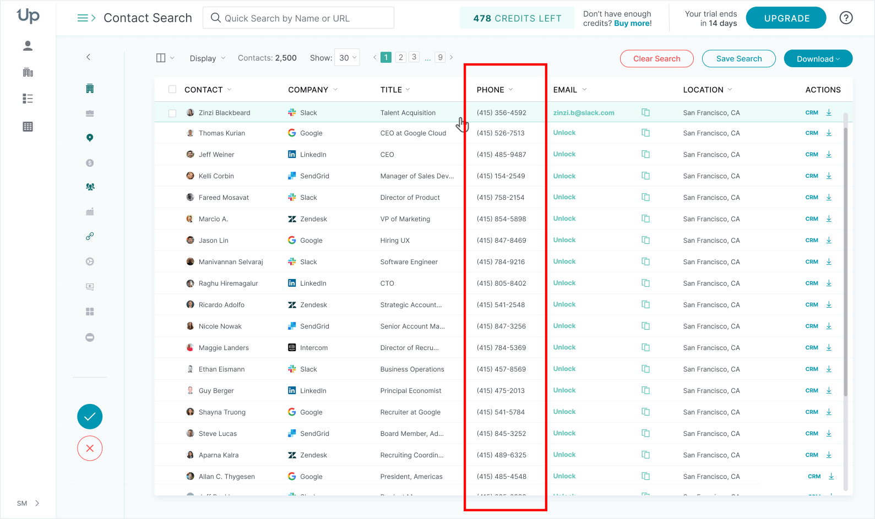Sort by the LOCATION column header
The width and height of the screenshot is (875, 519).
[x=708, y=90]
